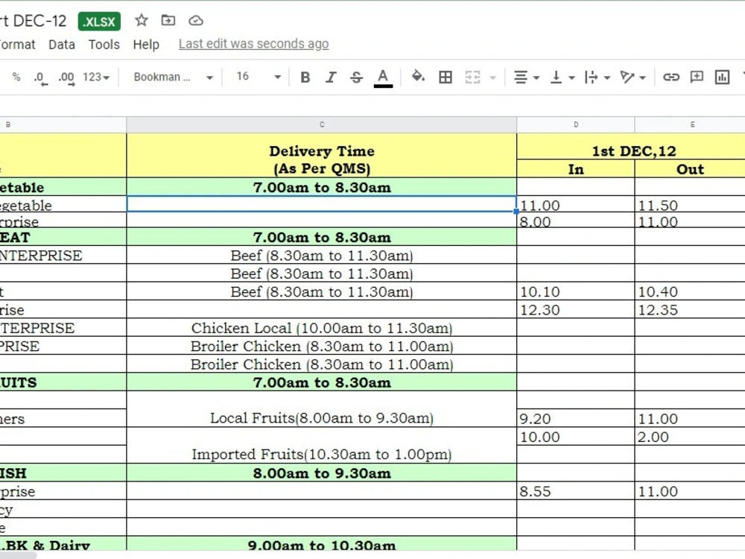
Task: Click Chicken Local (10.00am to 11.30am) cell
Action: point(322,327)
